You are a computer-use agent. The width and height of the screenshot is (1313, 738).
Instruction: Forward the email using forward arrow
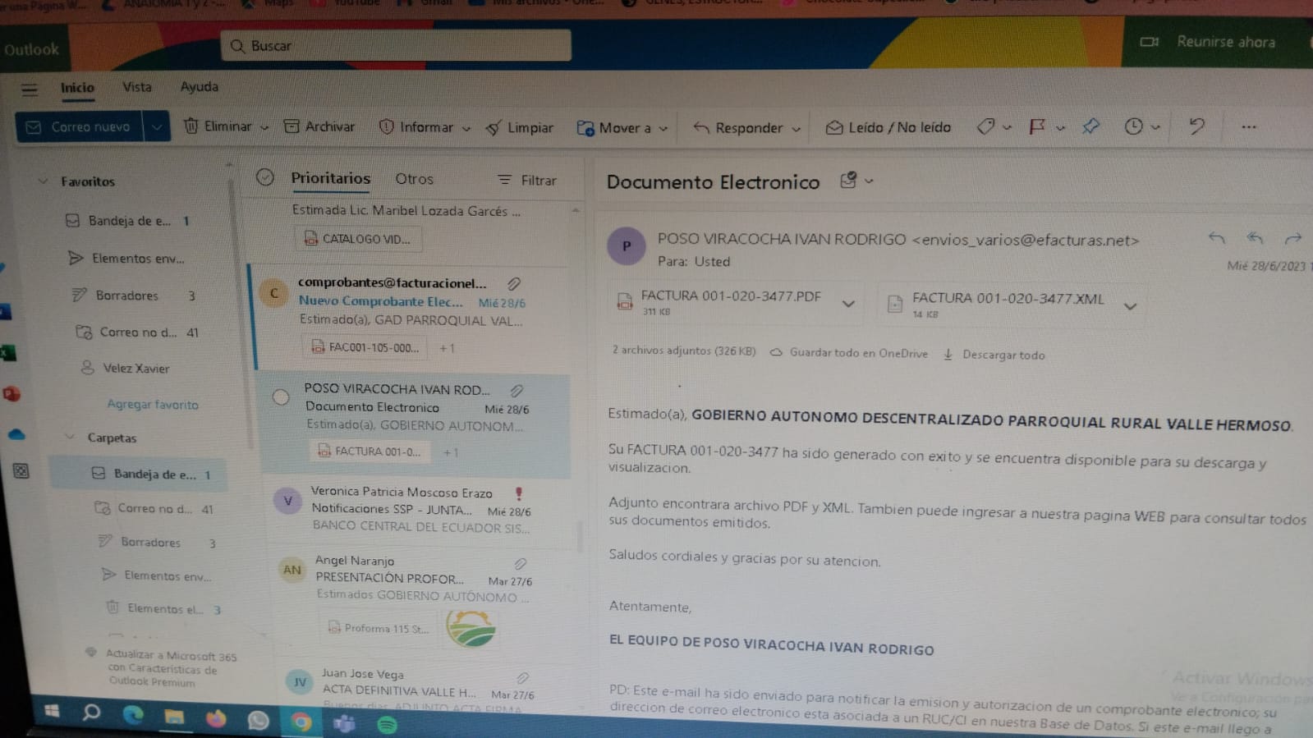1292,239
